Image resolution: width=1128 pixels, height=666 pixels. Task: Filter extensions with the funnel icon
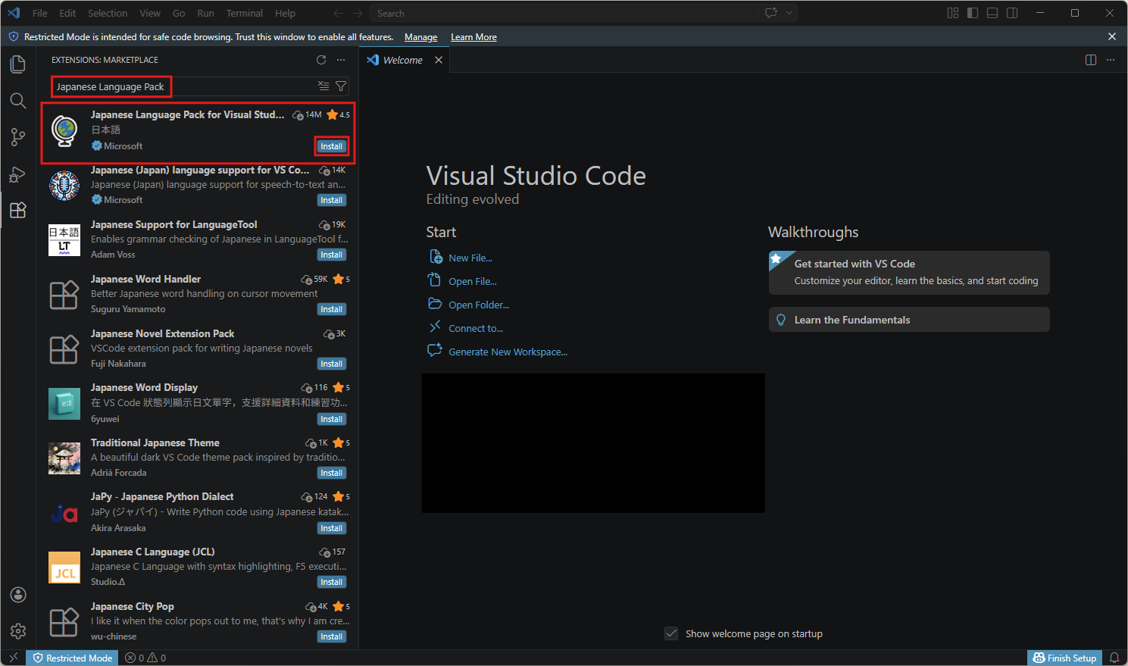tap(341, 86)
